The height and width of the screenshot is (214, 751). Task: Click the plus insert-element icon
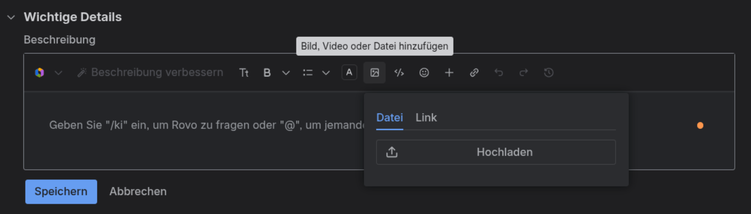(449, 73)
